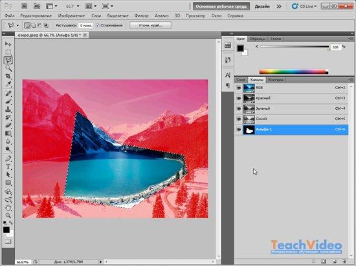Select the Healing Brush tool

click(x=8, y=93)
